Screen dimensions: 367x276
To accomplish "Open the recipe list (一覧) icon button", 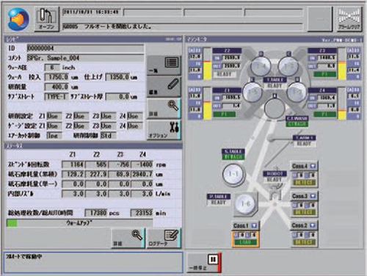I will 164,65.
